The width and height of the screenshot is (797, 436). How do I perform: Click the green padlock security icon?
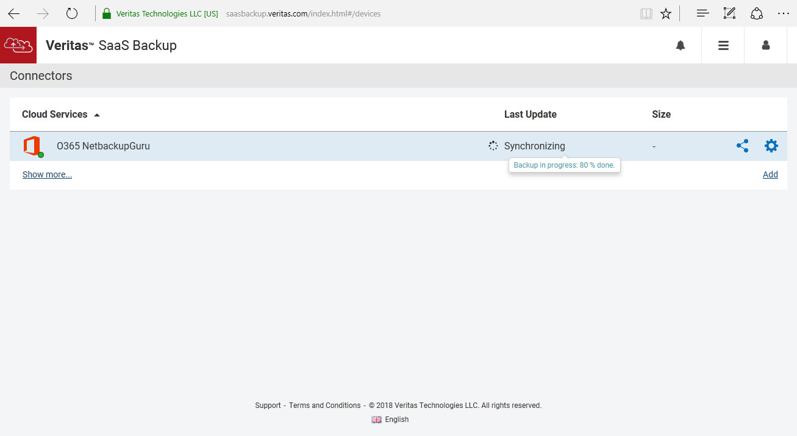(107, 13)
